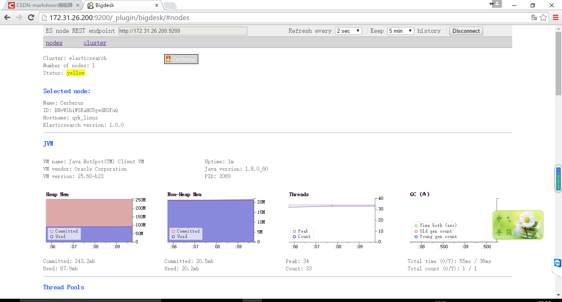Click Cluster: elasticsearch text
The width and height of the screenshot is (562, 302).
click(x=75, y=58)
